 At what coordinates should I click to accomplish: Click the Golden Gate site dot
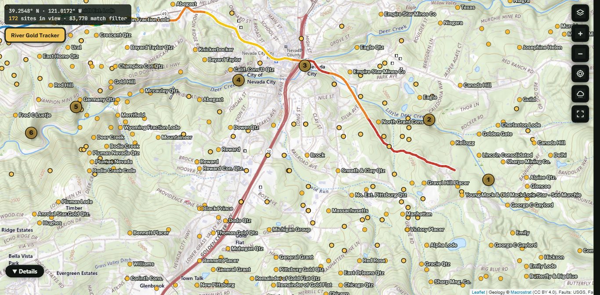coord(479,134)
